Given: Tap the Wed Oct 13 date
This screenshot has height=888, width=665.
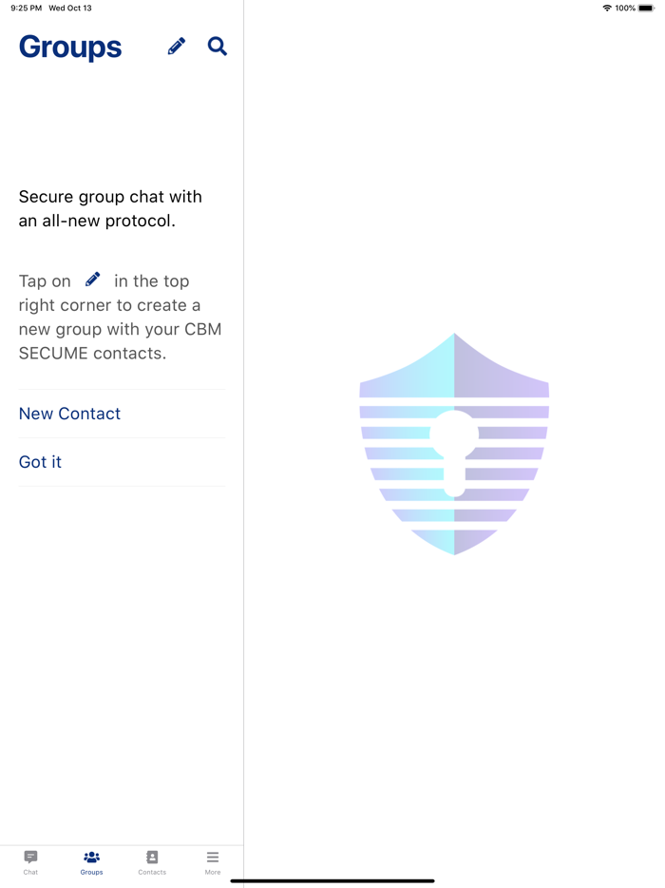Looking at the screenshot, I should coord(70,9).
